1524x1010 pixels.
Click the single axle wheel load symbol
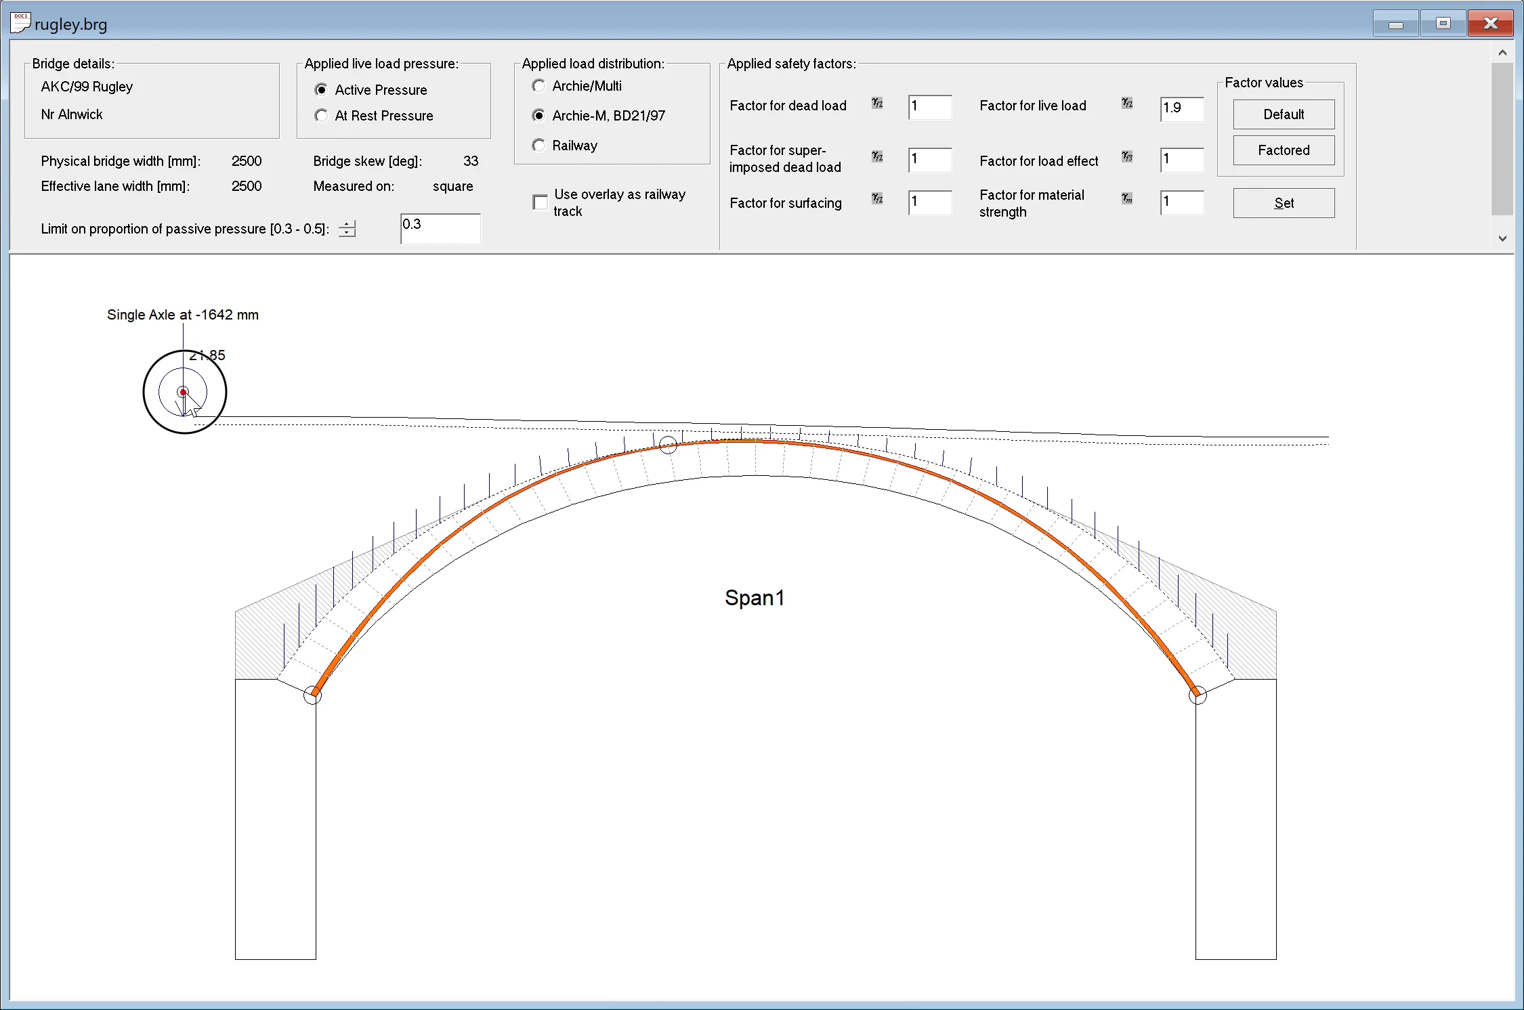(184, 392)
